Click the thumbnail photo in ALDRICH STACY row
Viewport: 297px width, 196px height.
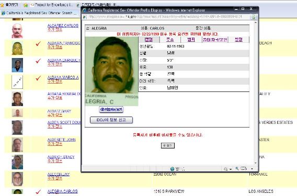17,162
